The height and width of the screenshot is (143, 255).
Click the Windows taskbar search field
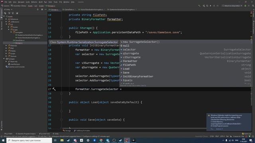(x=29, y=140)
